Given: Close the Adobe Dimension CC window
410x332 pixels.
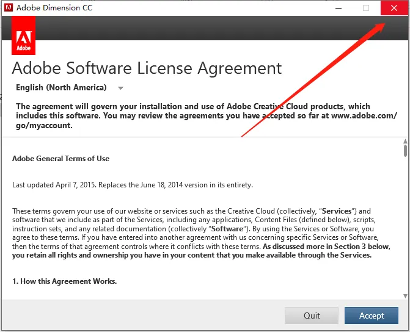Looking at the screenshot, I should [394, 8].
